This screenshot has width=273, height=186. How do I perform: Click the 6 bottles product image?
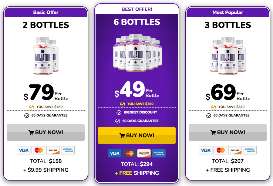point(136,52)
